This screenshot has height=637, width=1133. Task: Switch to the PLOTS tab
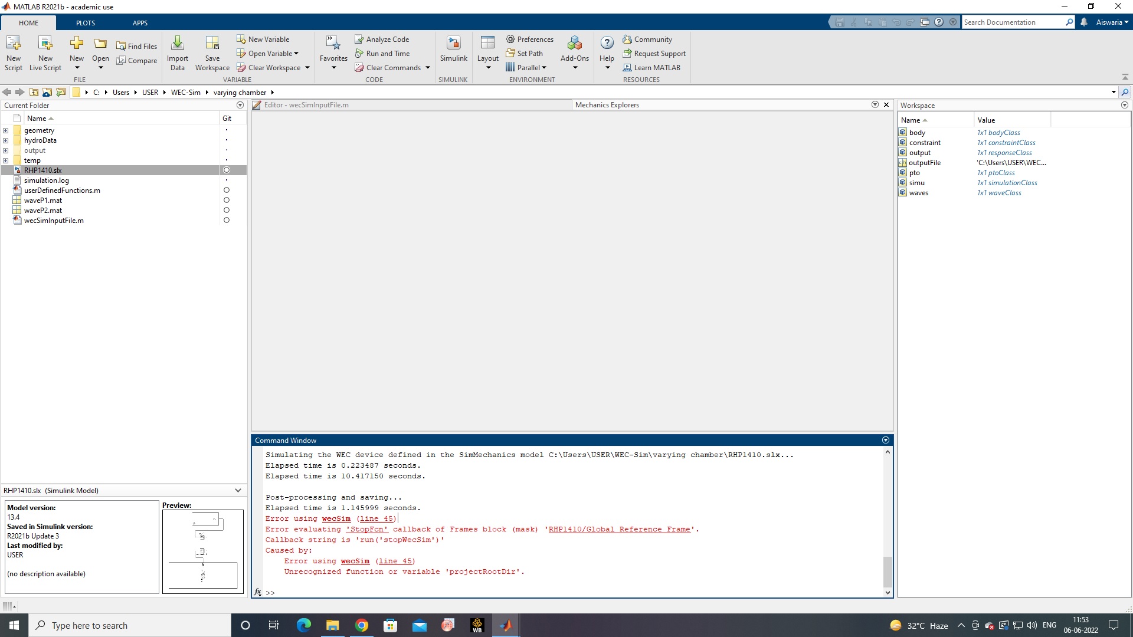[x=85, y=22]
